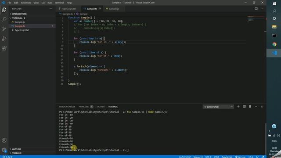The height and width of the screenshot is (158, 281).
Task: Open the Go menu
Action: point(43,3)
